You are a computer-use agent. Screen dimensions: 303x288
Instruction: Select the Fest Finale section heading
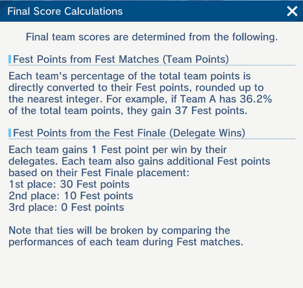click(x=129, y=133)
